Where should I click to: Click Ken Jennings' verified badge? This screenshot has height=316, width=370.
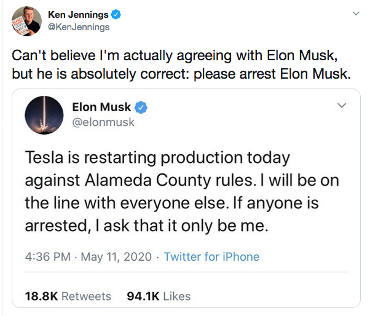tap(116, 15)
